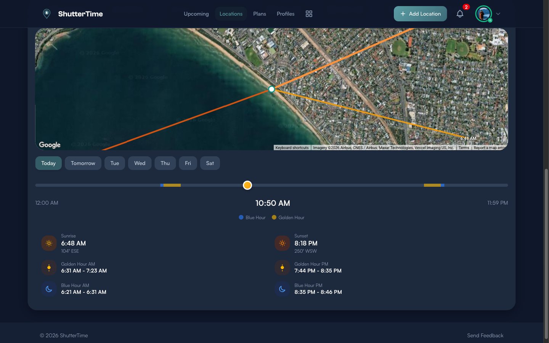
Task: Open the grid apps menu icon
Action: [x=309, y=14]
